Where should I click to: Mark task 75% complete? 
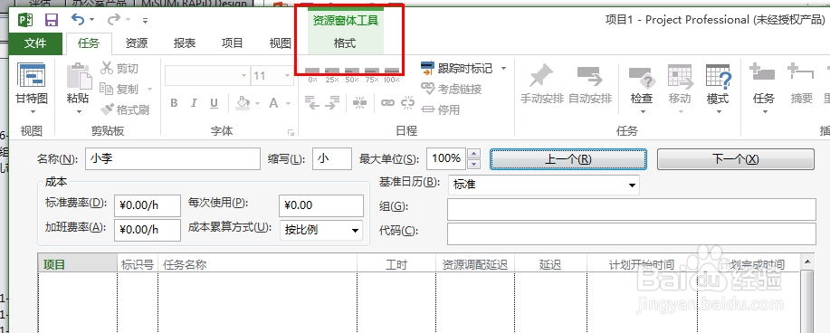coord(372,74)
